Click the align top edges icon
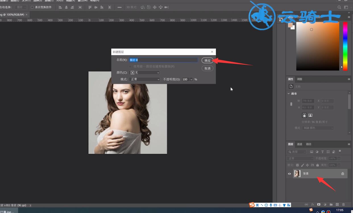The image size is (353, 213). 90,7
